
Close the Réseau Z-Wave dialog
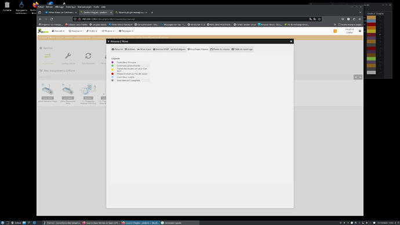[x=291, y=41]
